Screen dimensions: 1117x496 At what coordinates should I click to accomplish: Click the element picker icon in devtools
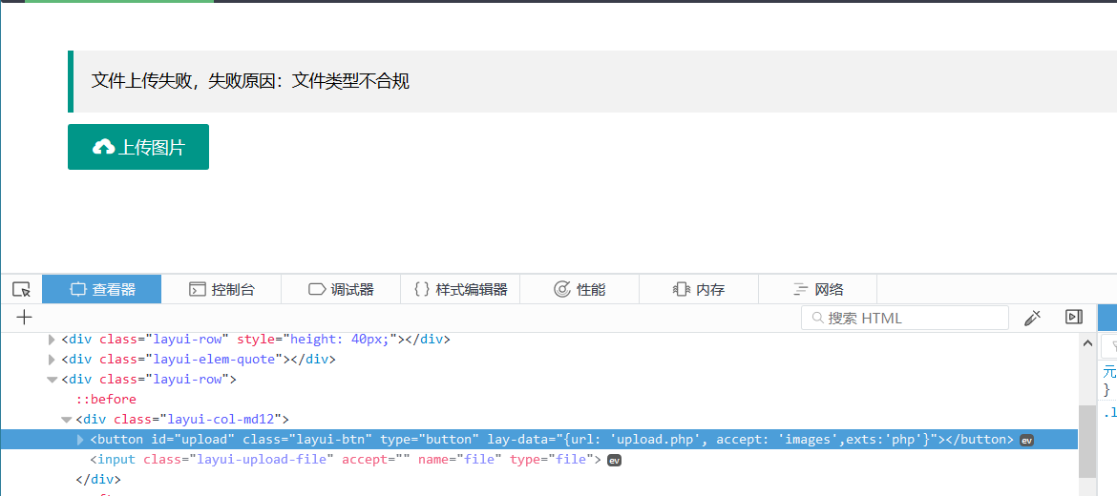21,290
